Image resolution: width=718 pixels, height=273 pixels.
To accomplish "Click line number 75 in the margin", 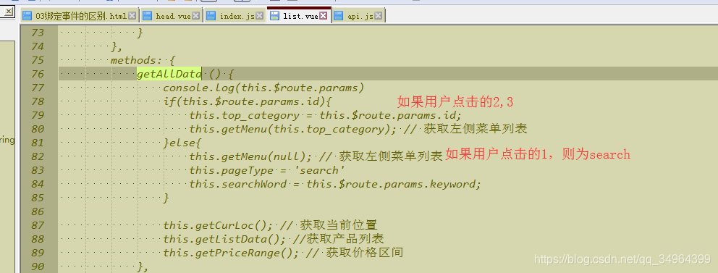I will click(x=38, y=60).
